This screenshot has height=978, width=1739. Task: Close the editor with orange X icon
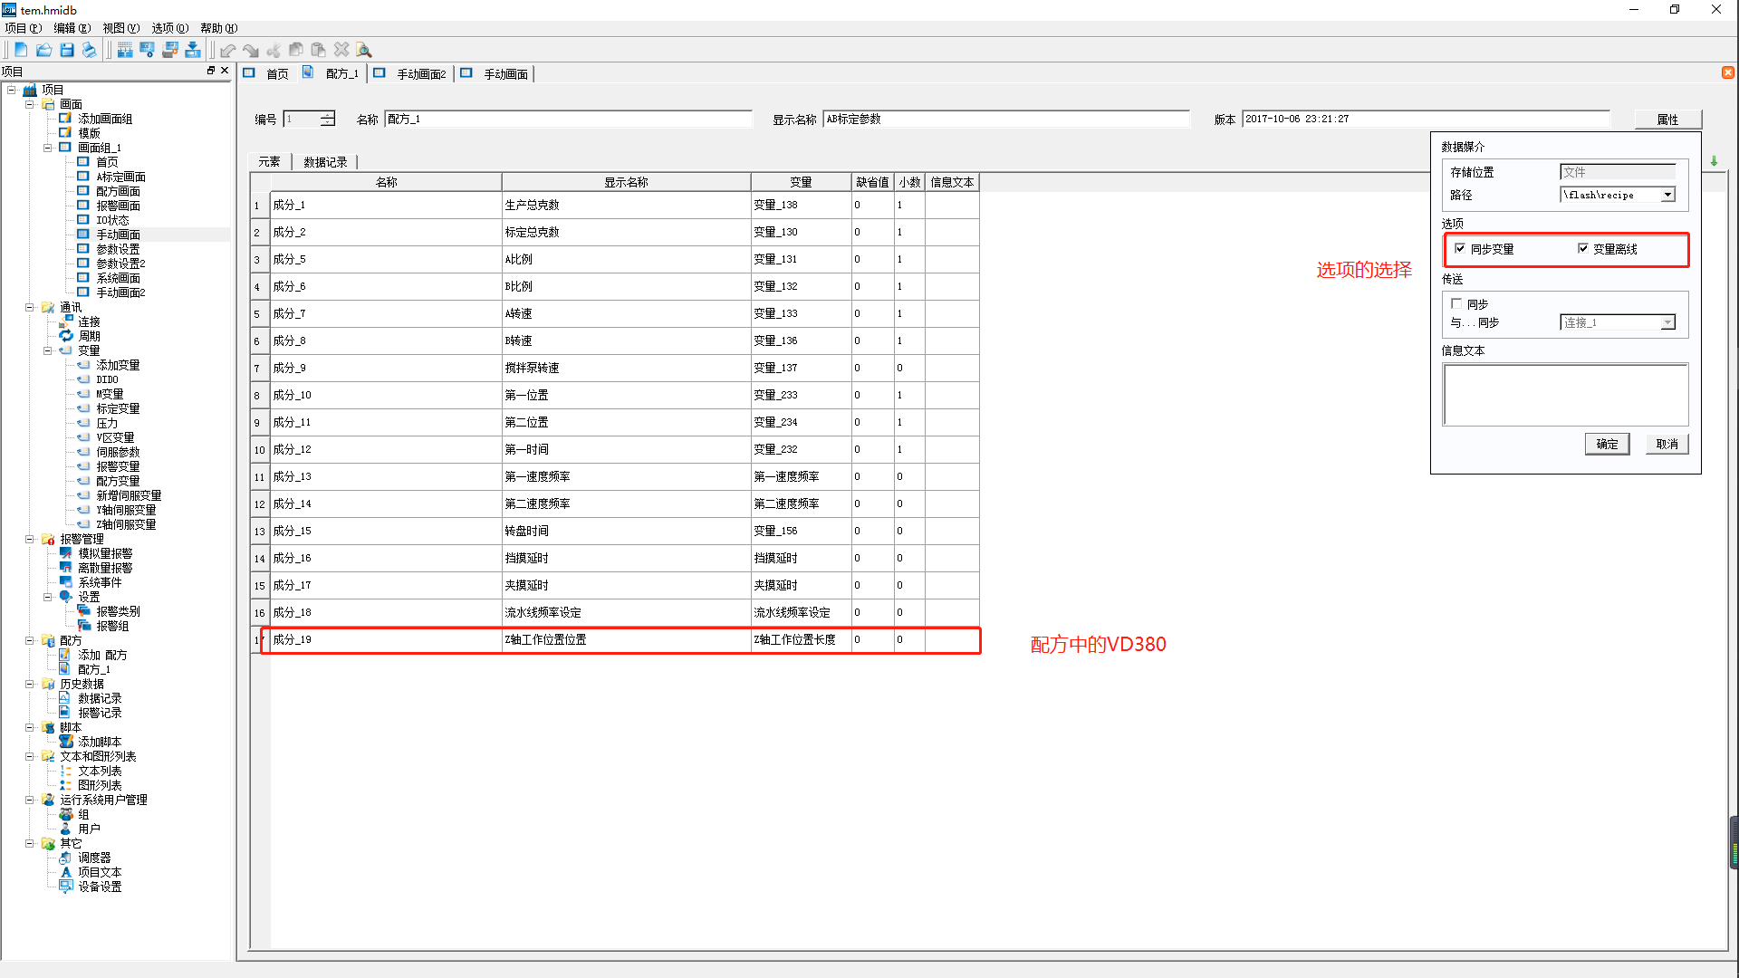[x=1728, y=72]
